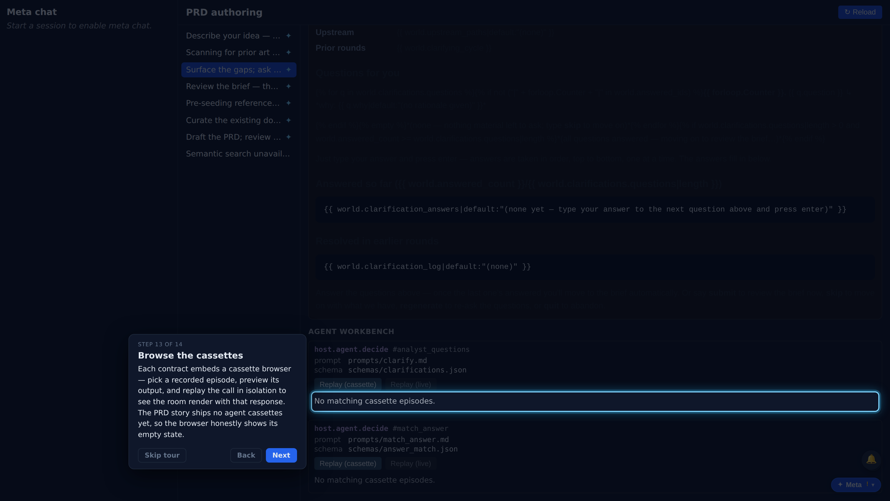Select Describe your idea step
890x501 pixels.
pos(239,36)
